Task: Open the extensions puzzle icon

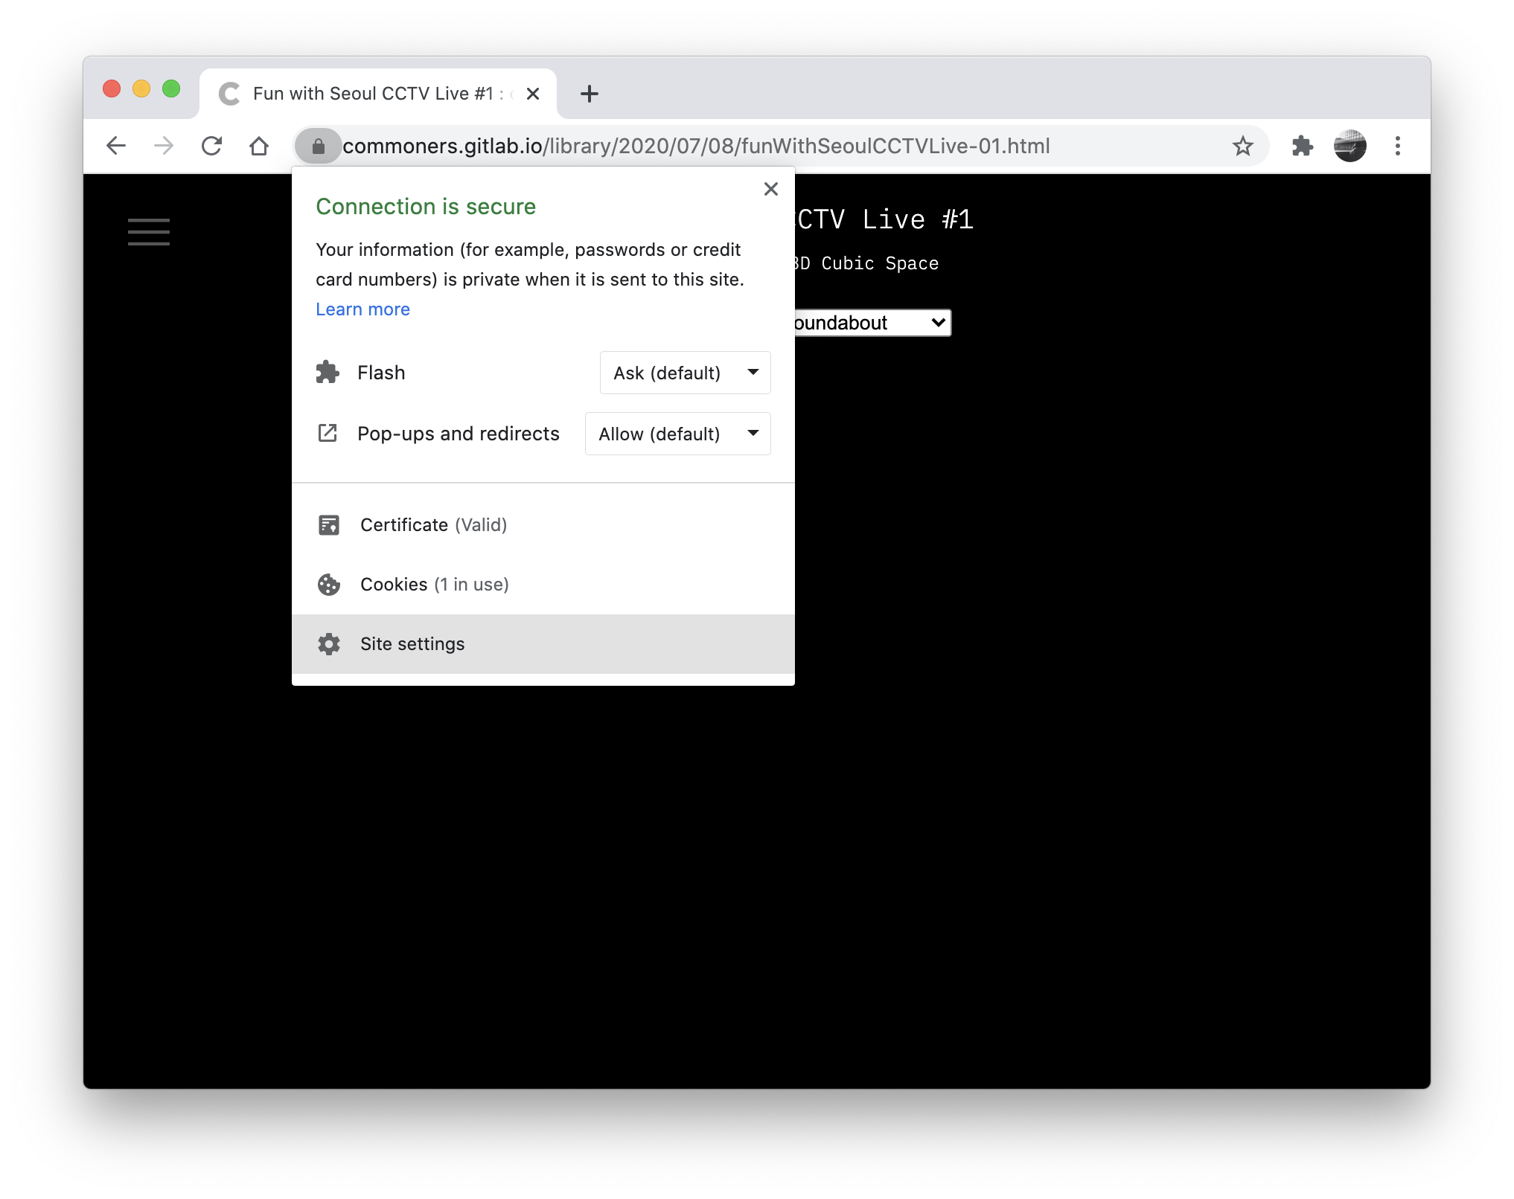Action: [1302, 146]
